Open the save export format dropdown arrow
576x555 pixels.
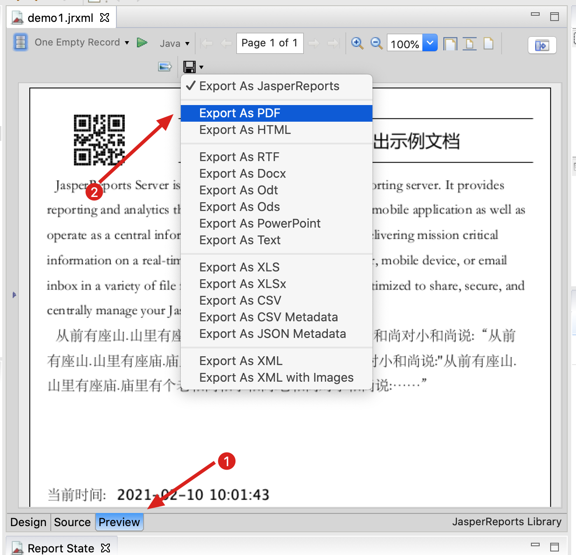[x=201, y=67]
